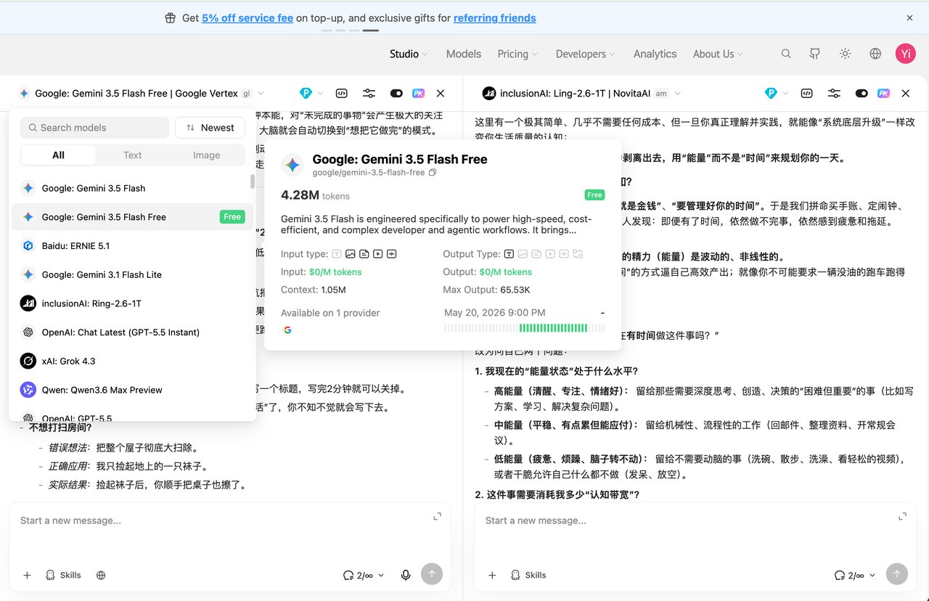Select Qwen: Qwen3.6 Max Preview model
Screen dimensions: 929x601
tap(131, 390)
